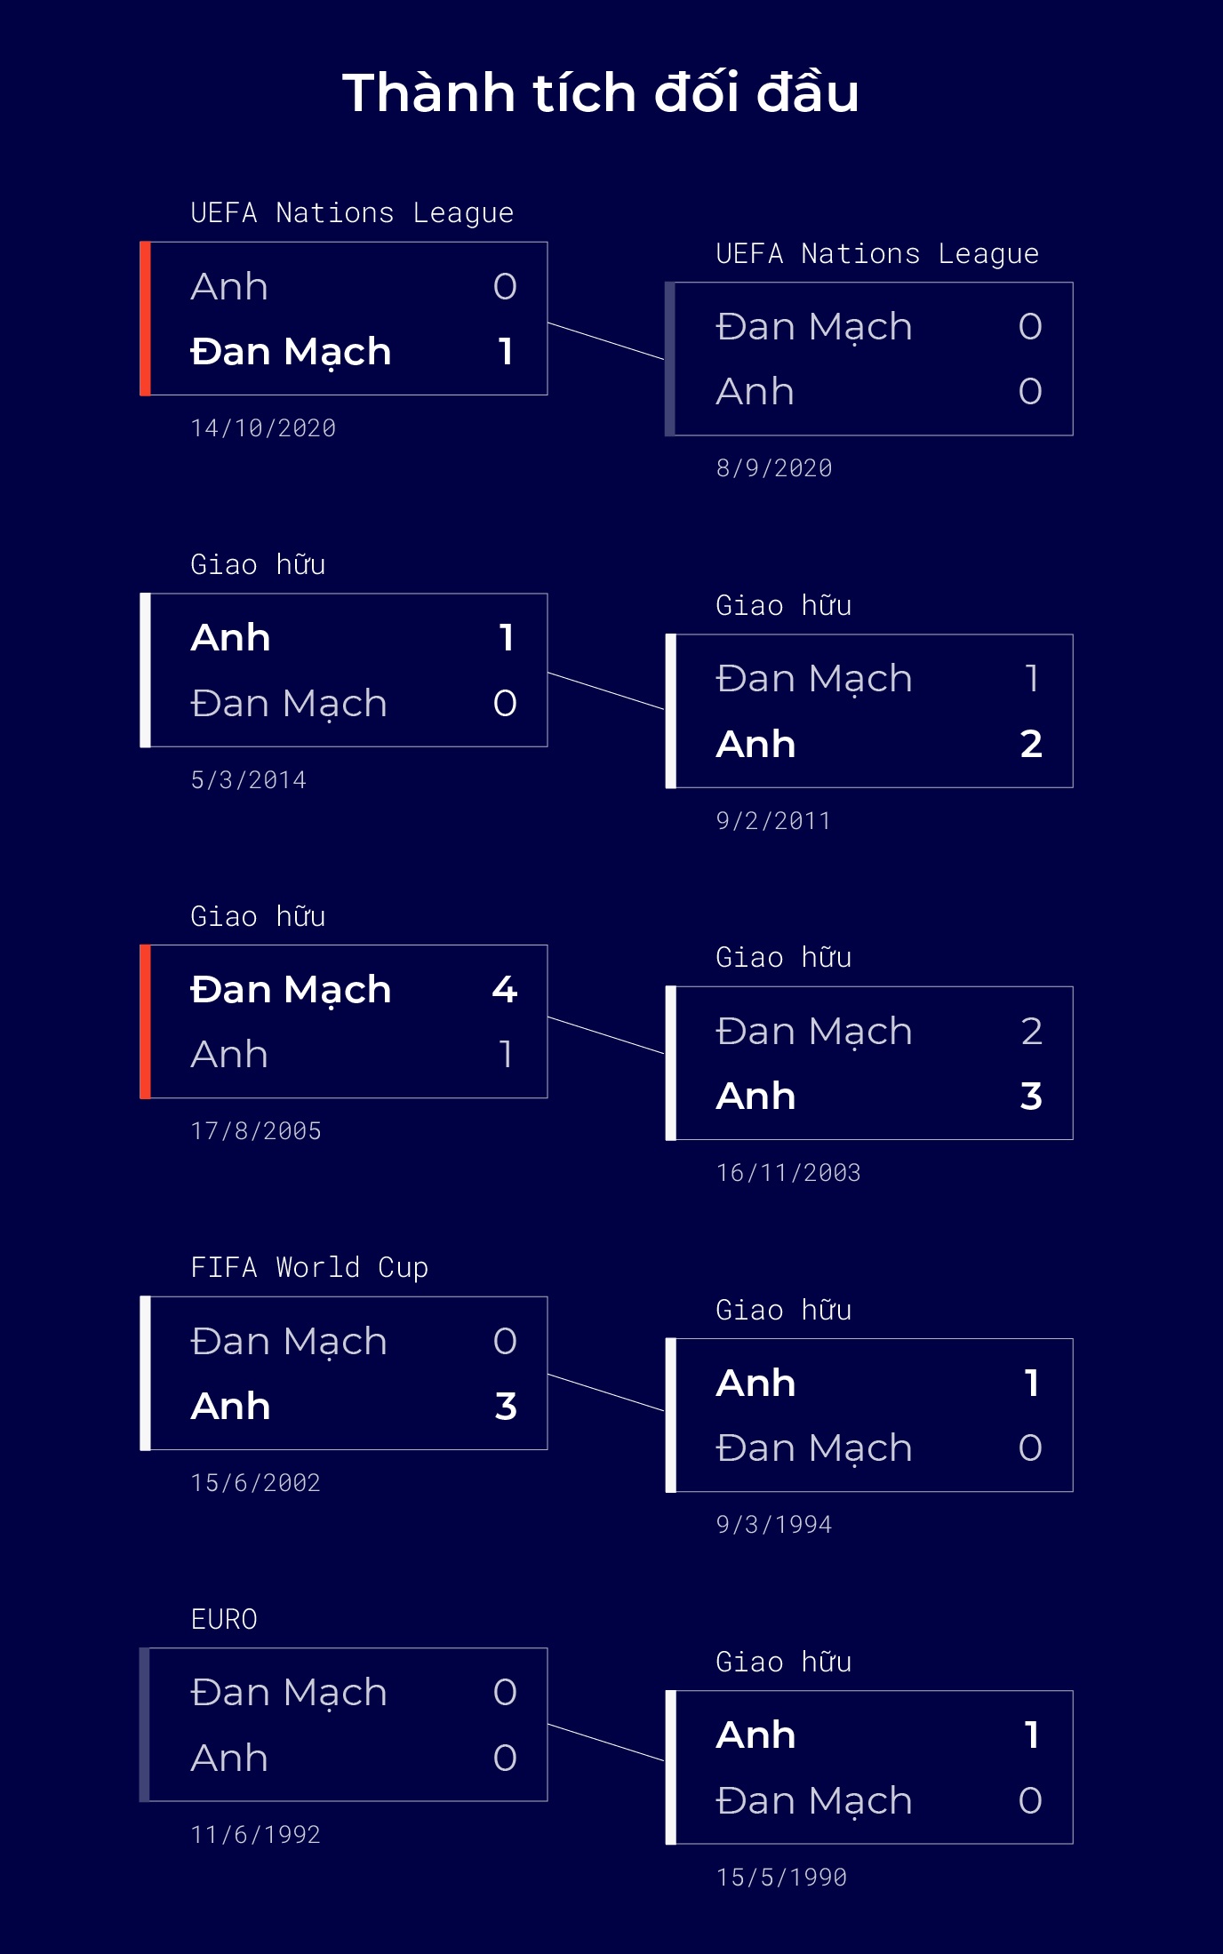
Task: Open the 9/3/1994 match date
Action: 774,1525
